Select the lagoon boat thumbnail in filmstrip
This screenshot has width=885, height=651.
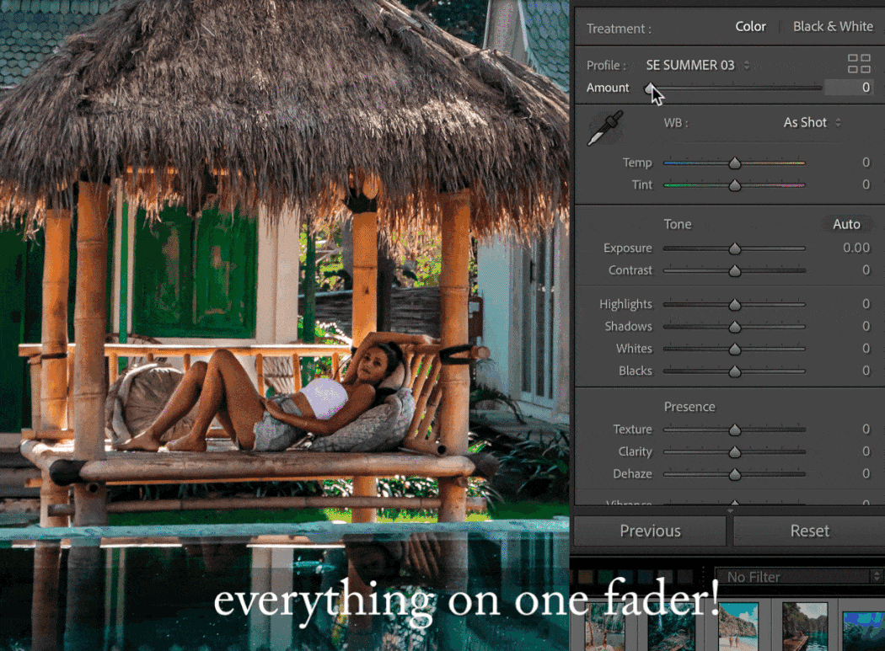click(x=804, y=627)
